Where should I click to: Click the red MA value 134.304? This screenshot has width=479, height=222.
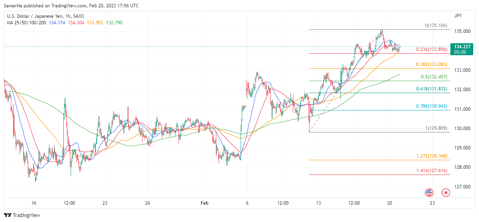[76, 23]
